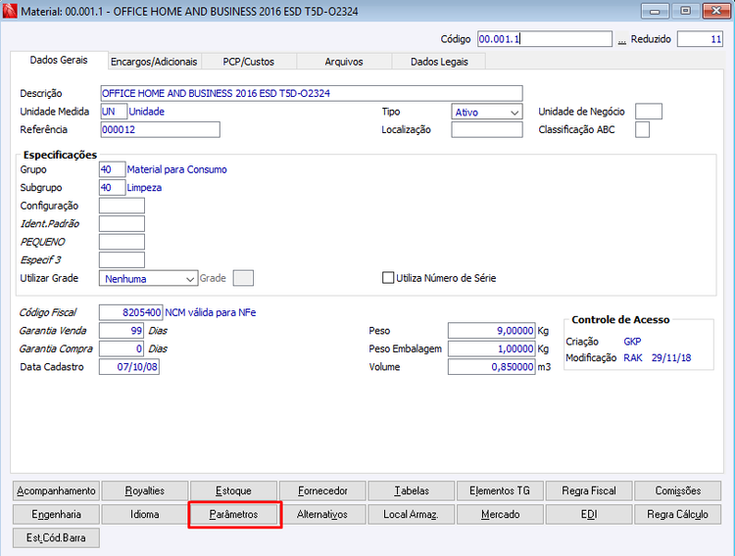Open the Alternativos button
This screenshot has height=556, width=735.
click(322, 514)
